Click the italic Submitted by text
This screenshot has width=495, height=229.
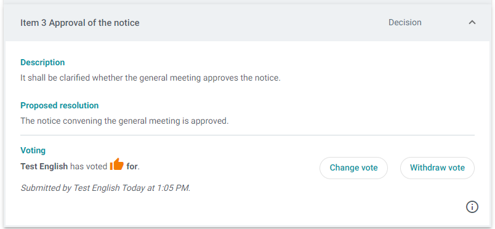[x=105, y=188]
